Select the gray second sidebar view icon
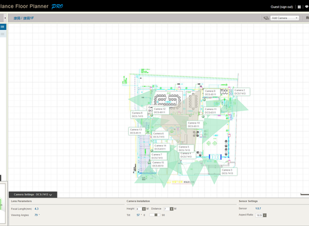This screenshot has height=226, width=309. coord(3,34)
